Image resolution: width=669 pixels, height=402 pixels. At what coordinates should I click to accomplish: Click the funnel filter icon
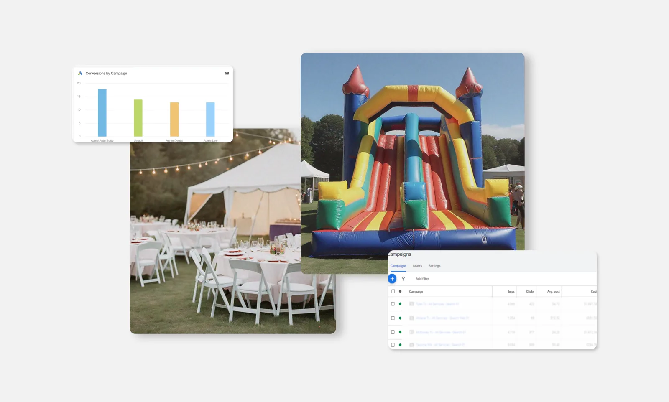403,279
